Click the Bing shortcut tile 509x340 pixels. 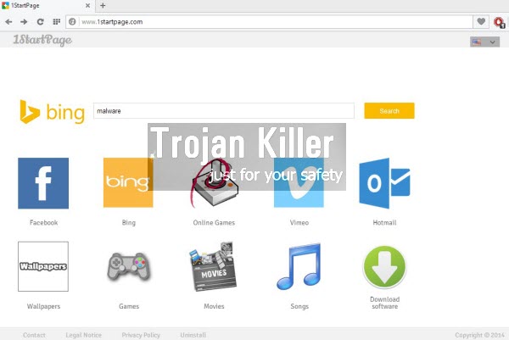coord(128,183)
